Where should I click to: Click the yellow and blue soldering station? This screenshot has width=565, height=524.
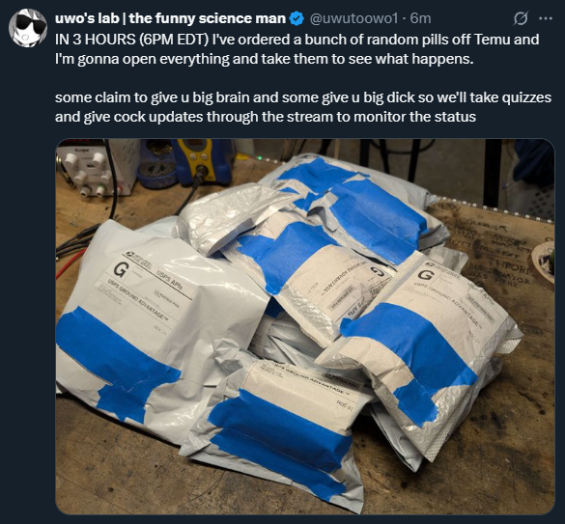tap(202, 162)
